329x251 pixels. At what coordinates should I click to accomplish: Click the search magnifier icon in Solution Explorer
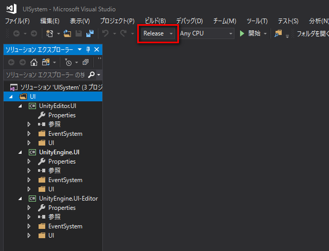coord(92,75)
